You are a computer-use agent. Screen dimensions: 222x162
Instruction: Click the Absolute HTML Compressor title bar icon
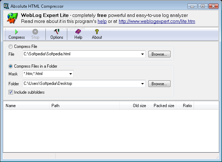[6, 6]
